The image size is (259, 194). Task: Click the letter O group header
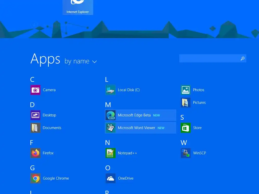point(108,168)
